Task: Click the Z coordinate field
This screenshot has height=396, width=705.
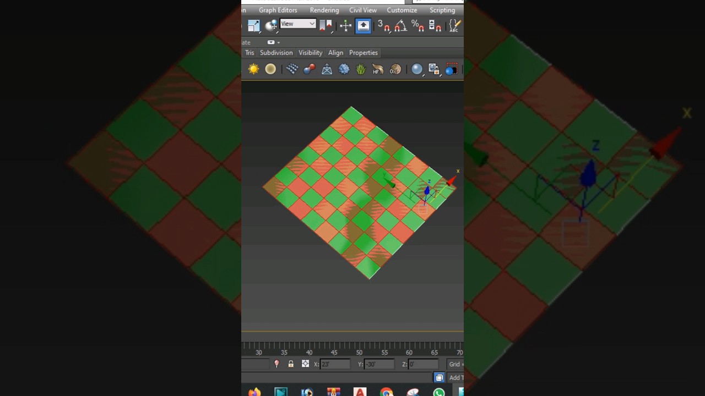Action: point(423,364)
